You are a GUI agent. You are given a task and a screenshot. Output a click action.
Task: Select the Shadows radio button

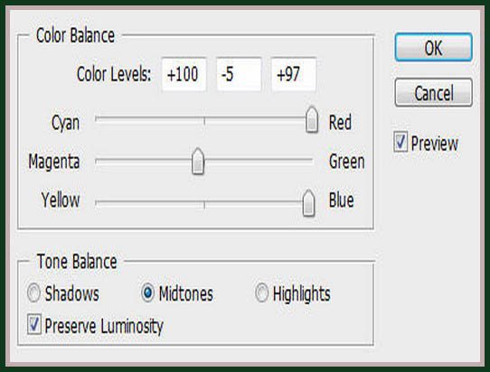tap(33, 293)
